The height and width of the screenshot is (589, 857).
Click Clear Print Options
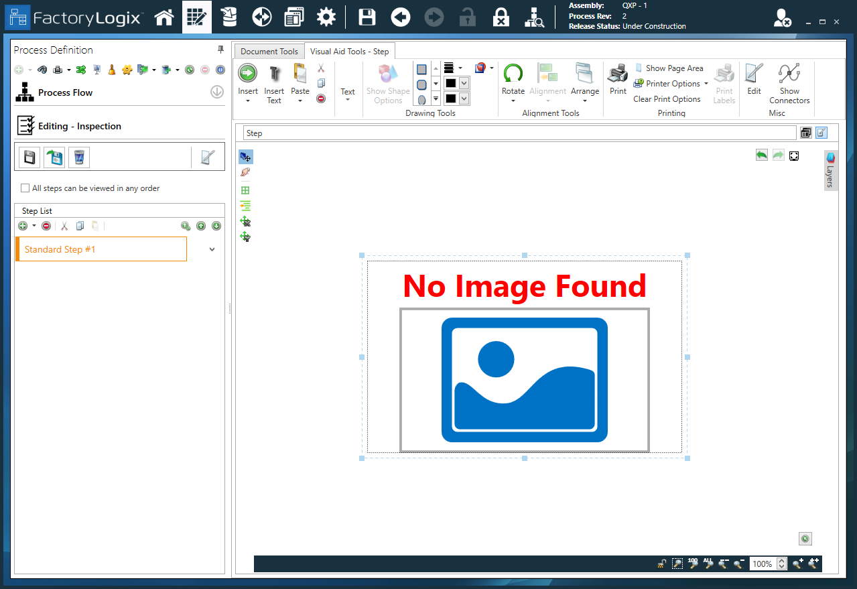(667, 99)
